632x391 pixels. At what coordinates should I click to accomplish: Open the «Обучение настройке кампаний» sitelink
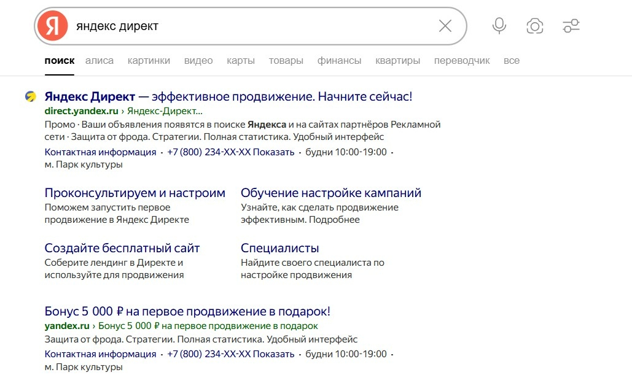331,193
